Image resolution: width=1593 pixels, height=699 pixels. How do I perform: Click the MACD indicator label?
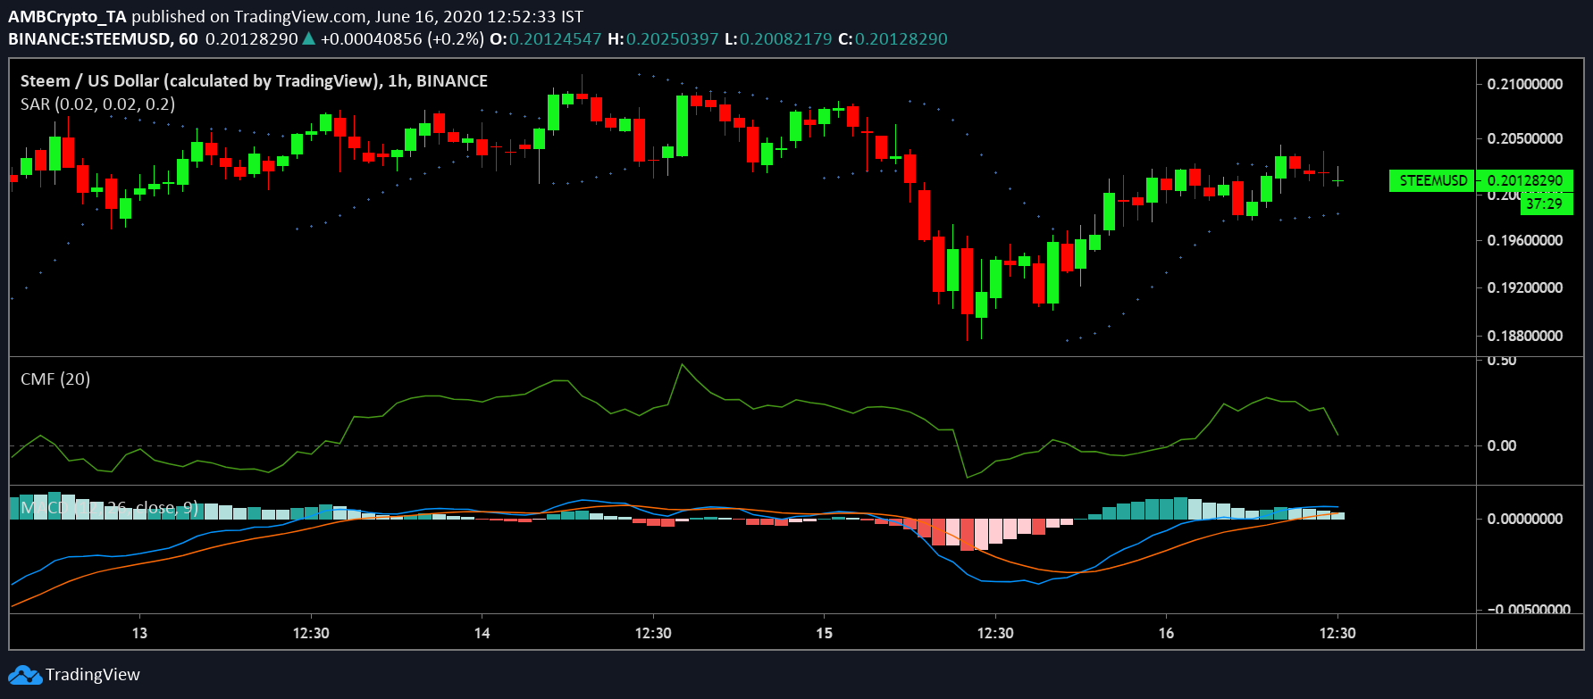pos(109,508)
